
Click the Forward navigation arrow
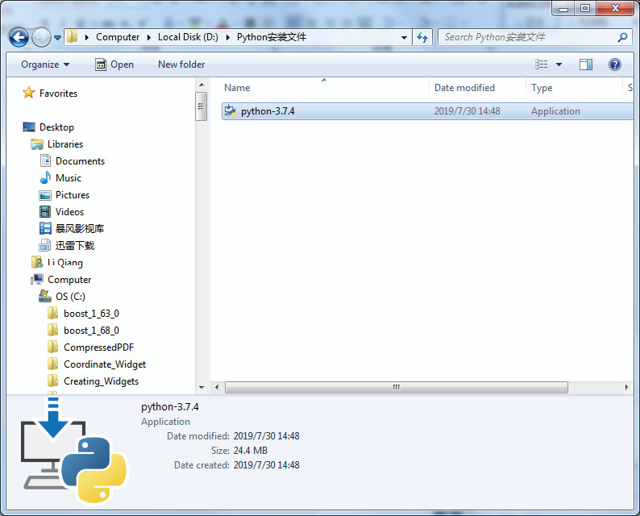[x=41, y=38]
